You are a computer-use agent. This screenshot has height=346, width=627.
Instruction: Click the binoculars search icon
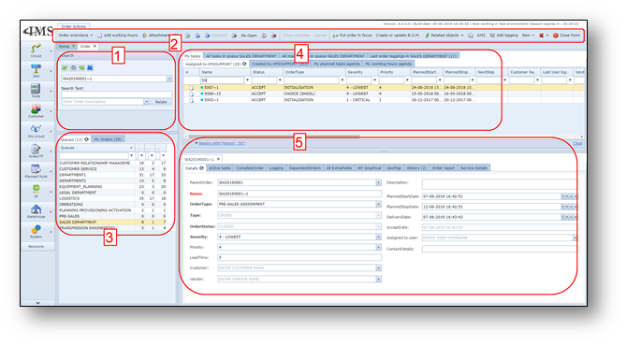coord(90,68)
